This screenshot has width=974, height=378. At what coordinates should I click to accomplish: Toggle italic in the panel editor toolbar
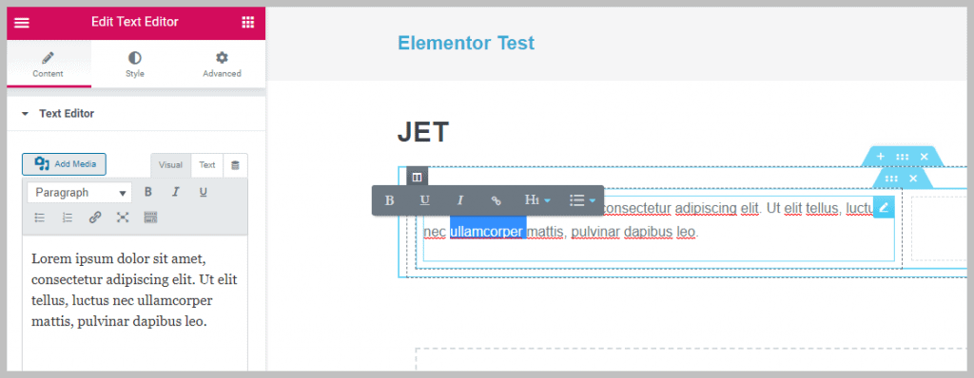(175, 193)
